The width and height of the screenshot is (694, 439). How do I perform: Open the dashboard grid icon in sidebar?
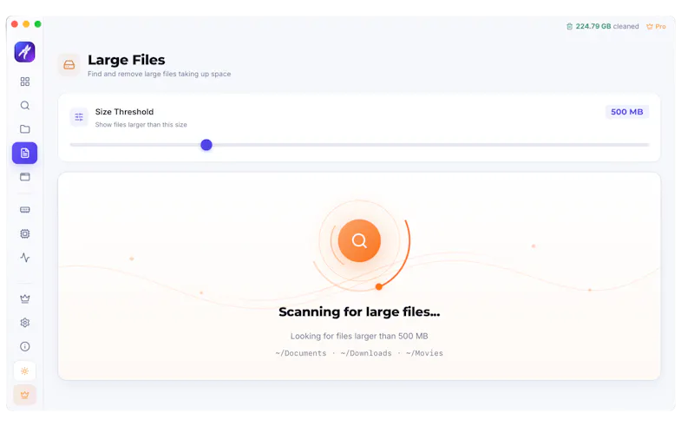[x=25, y=82]
